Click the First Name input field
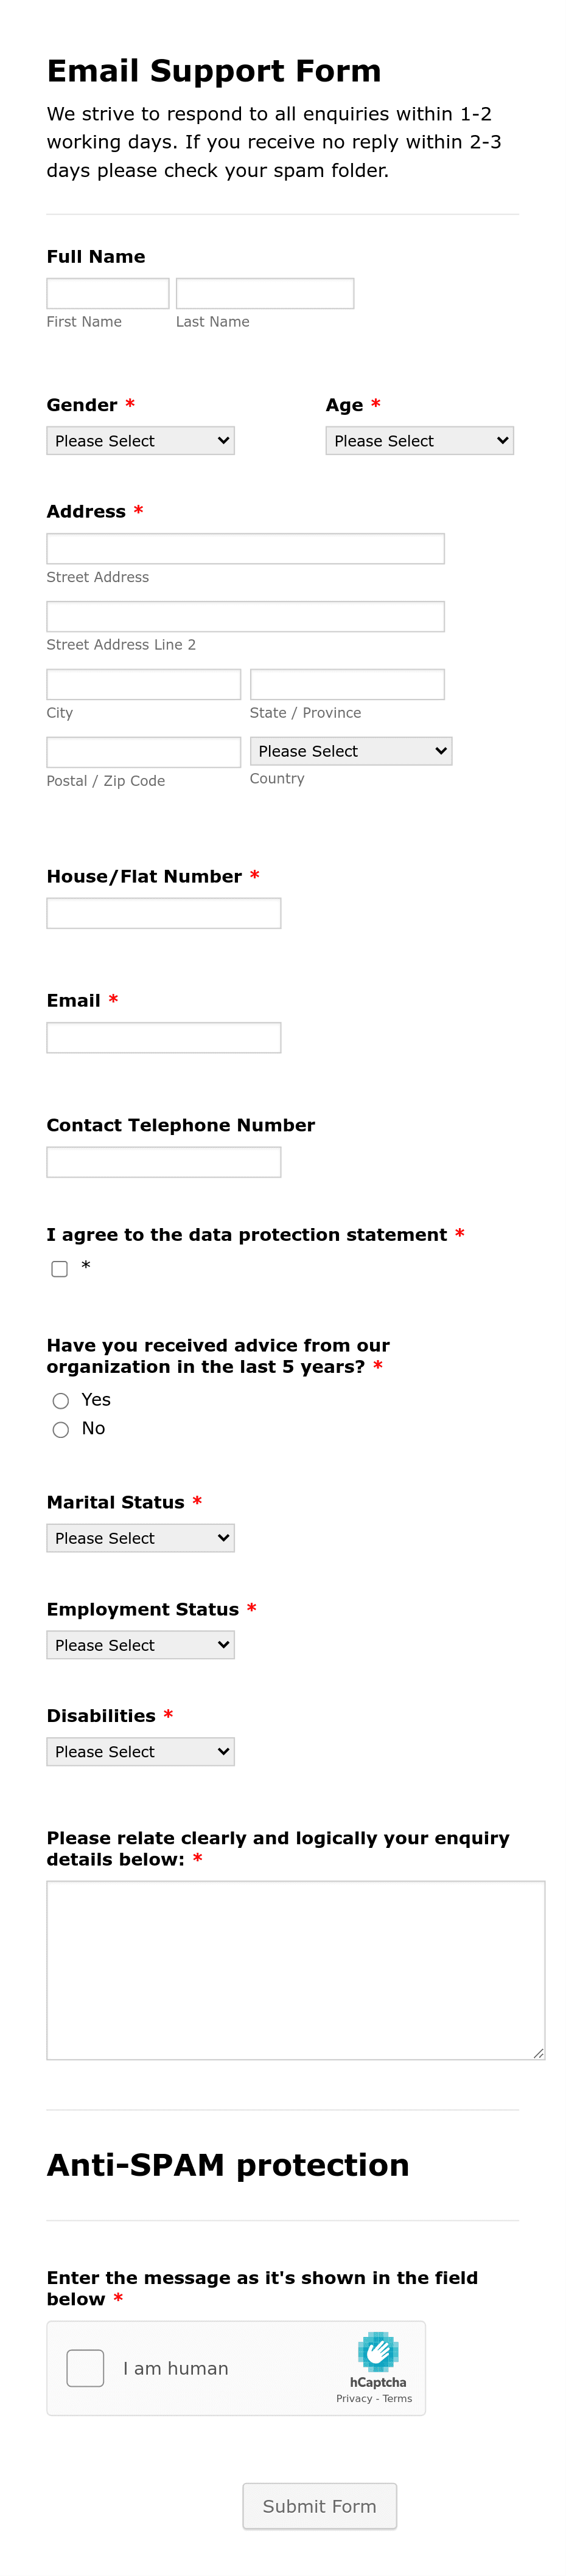The height and width of the screenshot is (2576, 566). (107, 292)
